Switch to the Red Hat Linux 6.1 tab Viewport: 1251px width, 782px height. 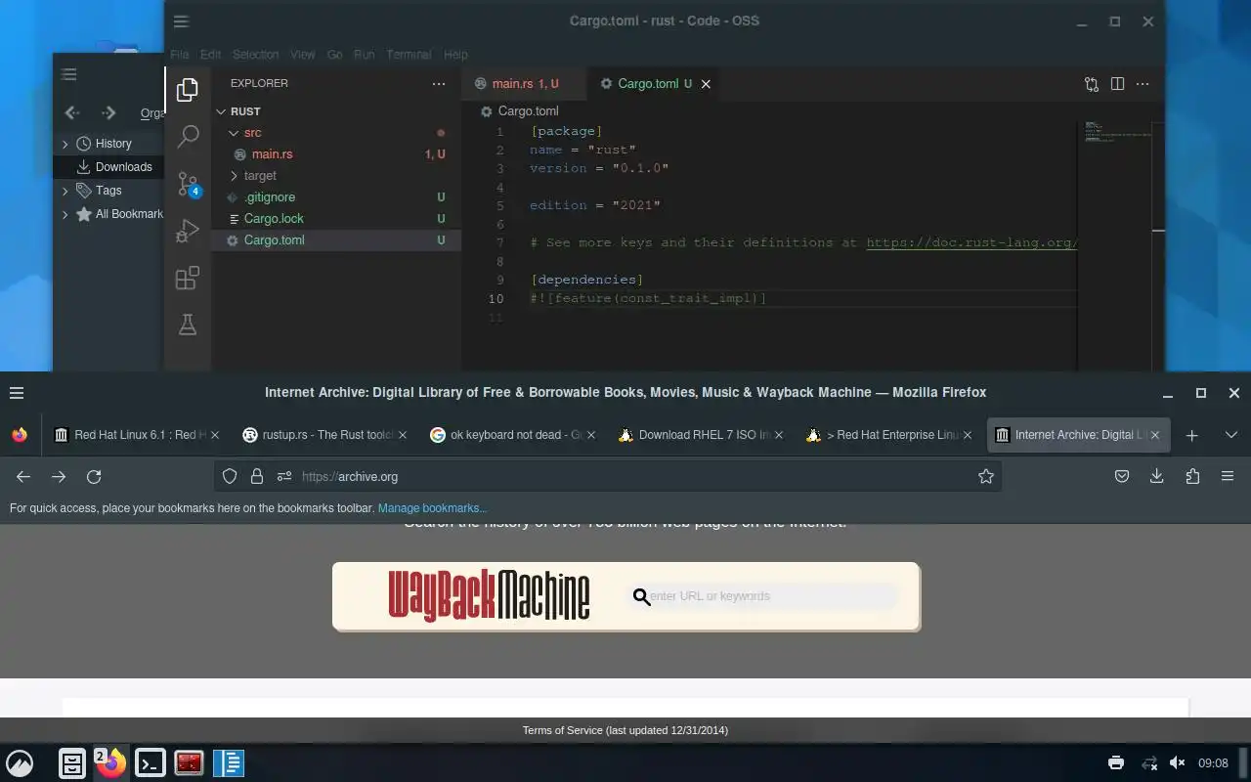pos(136,435)
